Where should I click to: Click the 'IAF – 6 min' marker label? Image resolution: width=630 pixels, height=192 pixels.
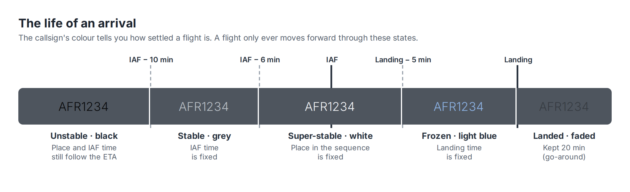click(260, 60)
